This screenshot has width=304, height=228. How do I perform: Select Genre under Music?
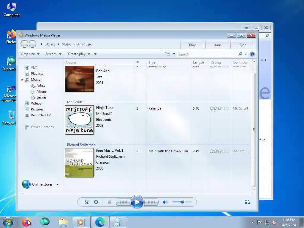click(41, 97)
